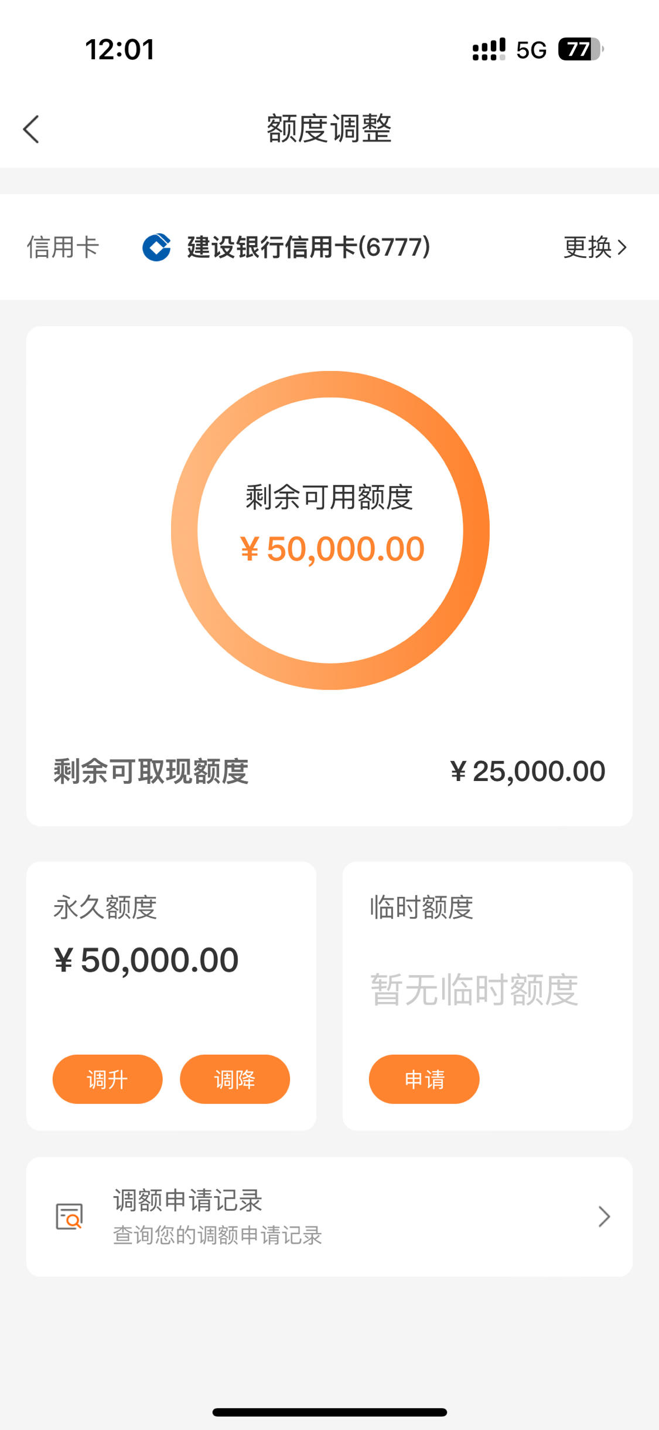Tap the 12:01 clock in status bar
This screenshot has width=659, height=1430.
[x=120, y=49]
